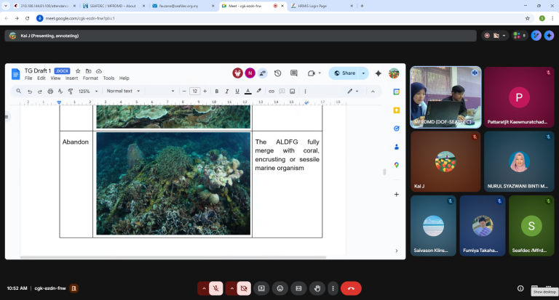Expand camera video settings arrow
Viewport: 559px width, 300px height.
231,288
